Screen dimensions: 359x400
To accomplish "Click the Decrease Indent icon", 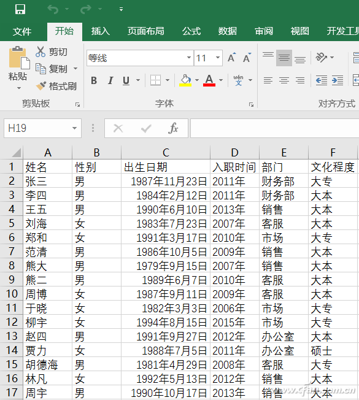I will 321,80.
